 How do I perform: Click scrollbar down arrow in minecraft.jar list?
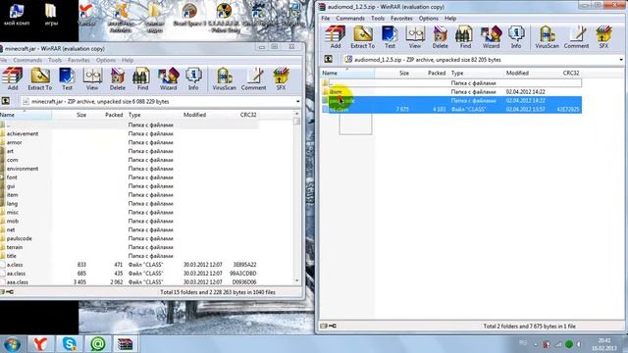296,281
